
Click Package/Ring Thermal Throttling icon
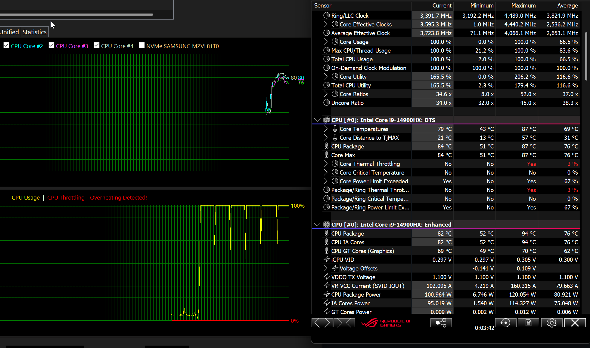(x=327, y=190)
